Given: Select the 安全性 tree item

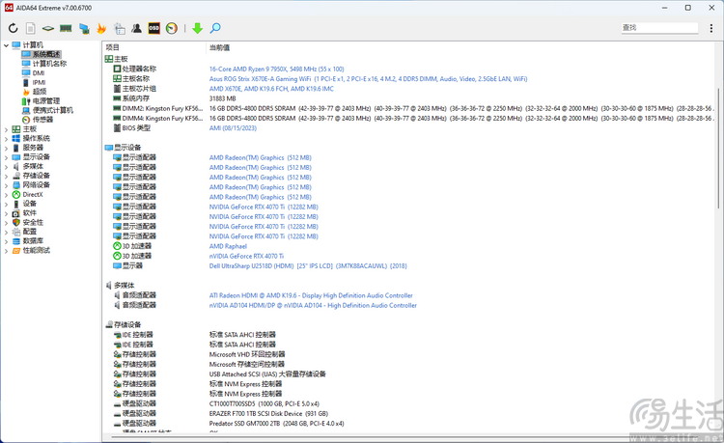Looking at the screenshot, I should (33, 222).
